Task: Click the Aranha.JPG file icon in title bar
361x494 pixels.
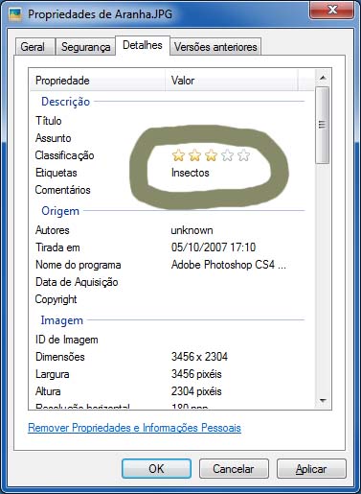Action: click(x=15, y=14)
